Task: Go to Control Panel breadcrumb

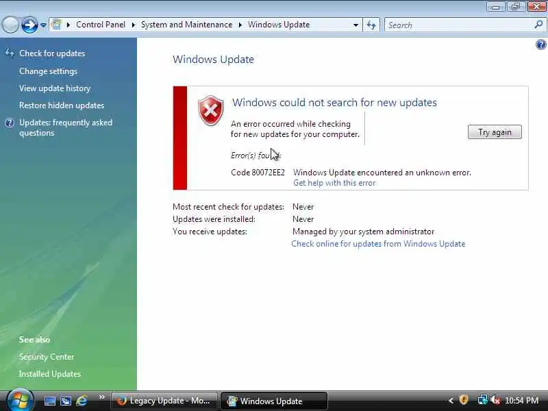Action: point(101,25)
